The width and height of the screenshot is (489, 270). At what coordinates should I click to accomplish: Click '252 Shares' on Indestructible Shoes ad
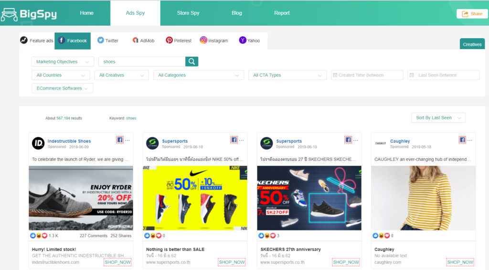(x=121, y=235)
